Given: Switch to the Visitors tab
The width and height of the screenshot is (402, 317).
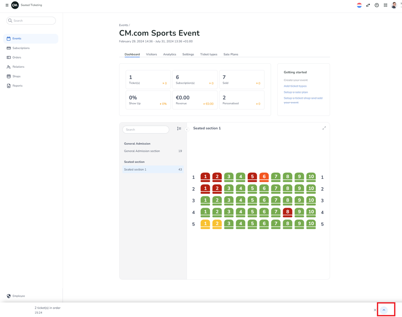Looking at the screenshot, I should pyautogui.click(x=151, y=54).
